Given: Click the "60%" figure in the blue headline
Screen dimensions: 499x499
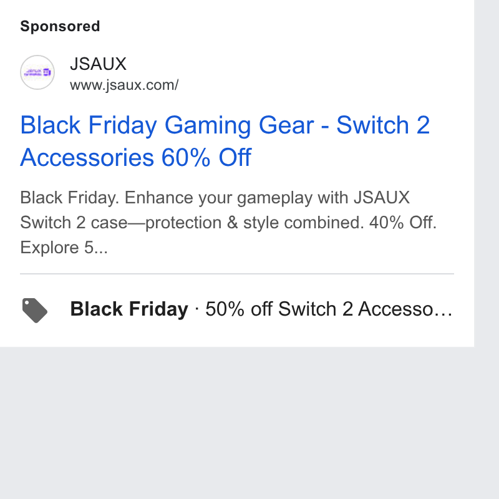Looking at the screenshot, I should coord(186,157).
